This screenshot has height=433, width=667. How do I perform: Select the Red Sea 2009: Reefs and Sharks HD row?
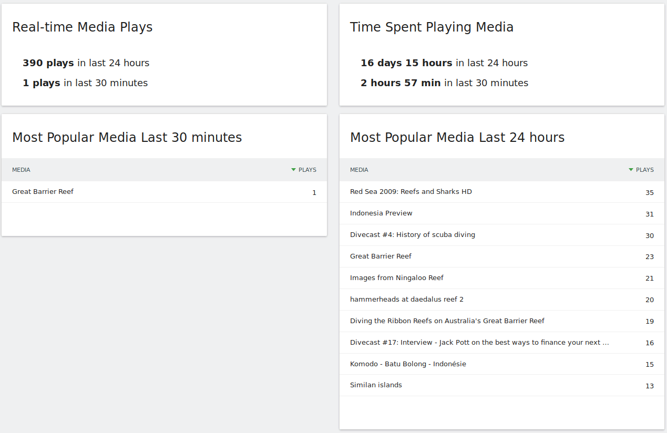pyautogui.click(x=411, y=192)
